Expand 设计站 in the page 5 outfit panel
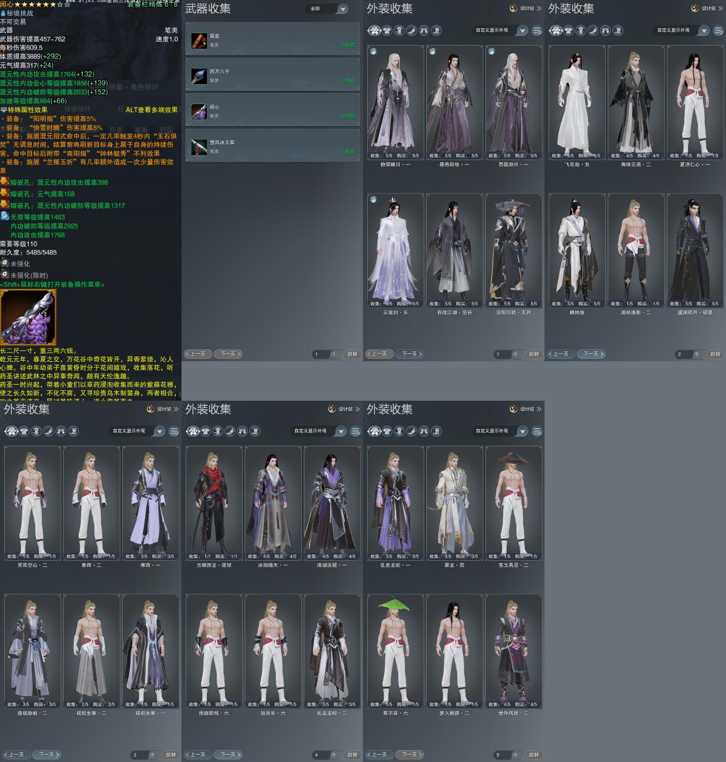The width and height of the screenshot is (726, 762). click(x=525, y=409)
